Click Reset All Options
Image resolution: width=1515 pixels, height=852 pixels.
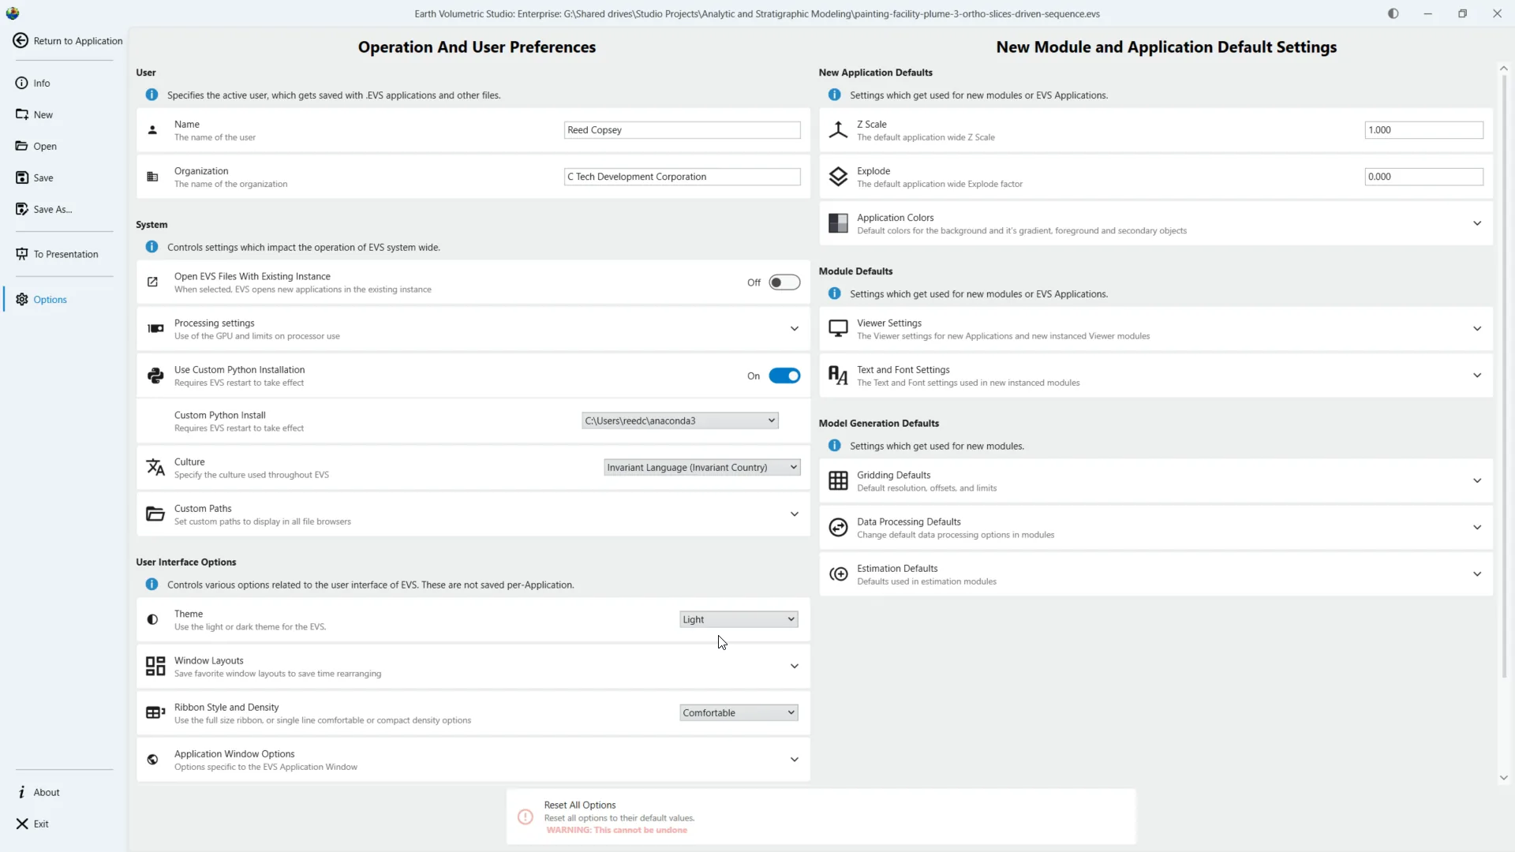pyautogui.click(x=821, y=817)
